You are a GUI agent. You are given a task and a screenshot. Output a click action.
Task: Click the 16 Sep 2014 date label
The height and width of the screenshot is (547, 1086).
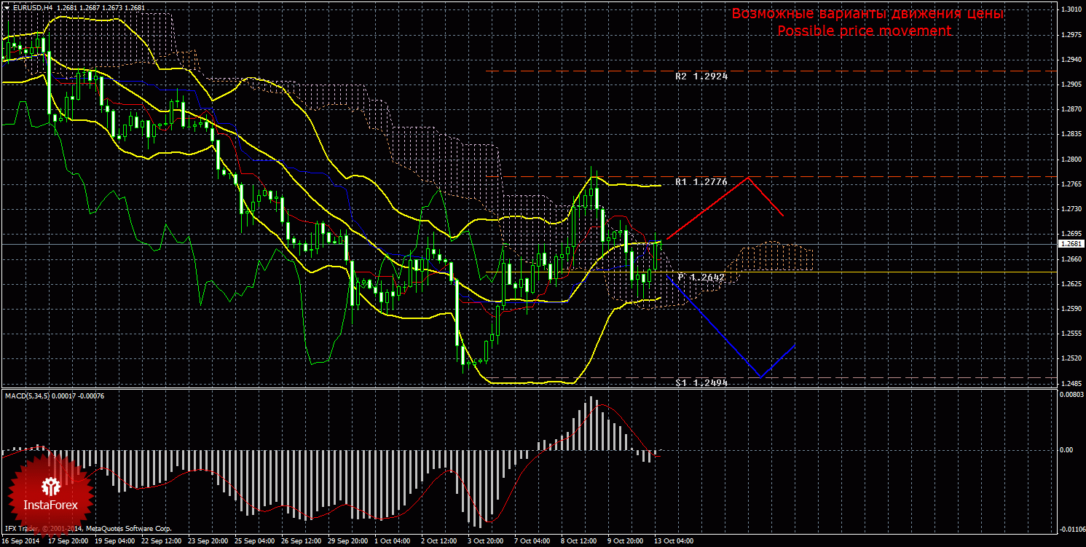(x=21, y=542)
